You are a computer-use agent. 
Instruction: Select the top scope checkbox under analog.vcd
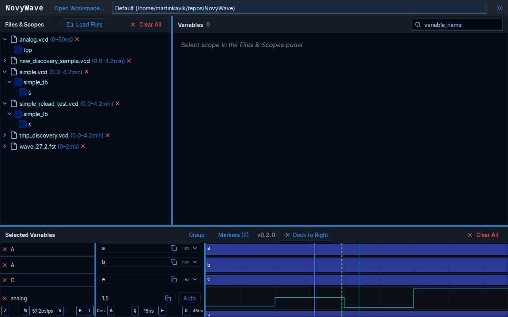(17, 50)
